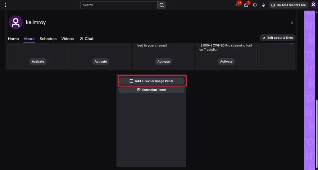The width and height of the screenshot is (318, 170).
Task: Activate the first extension card
Action: pos(38,61)
